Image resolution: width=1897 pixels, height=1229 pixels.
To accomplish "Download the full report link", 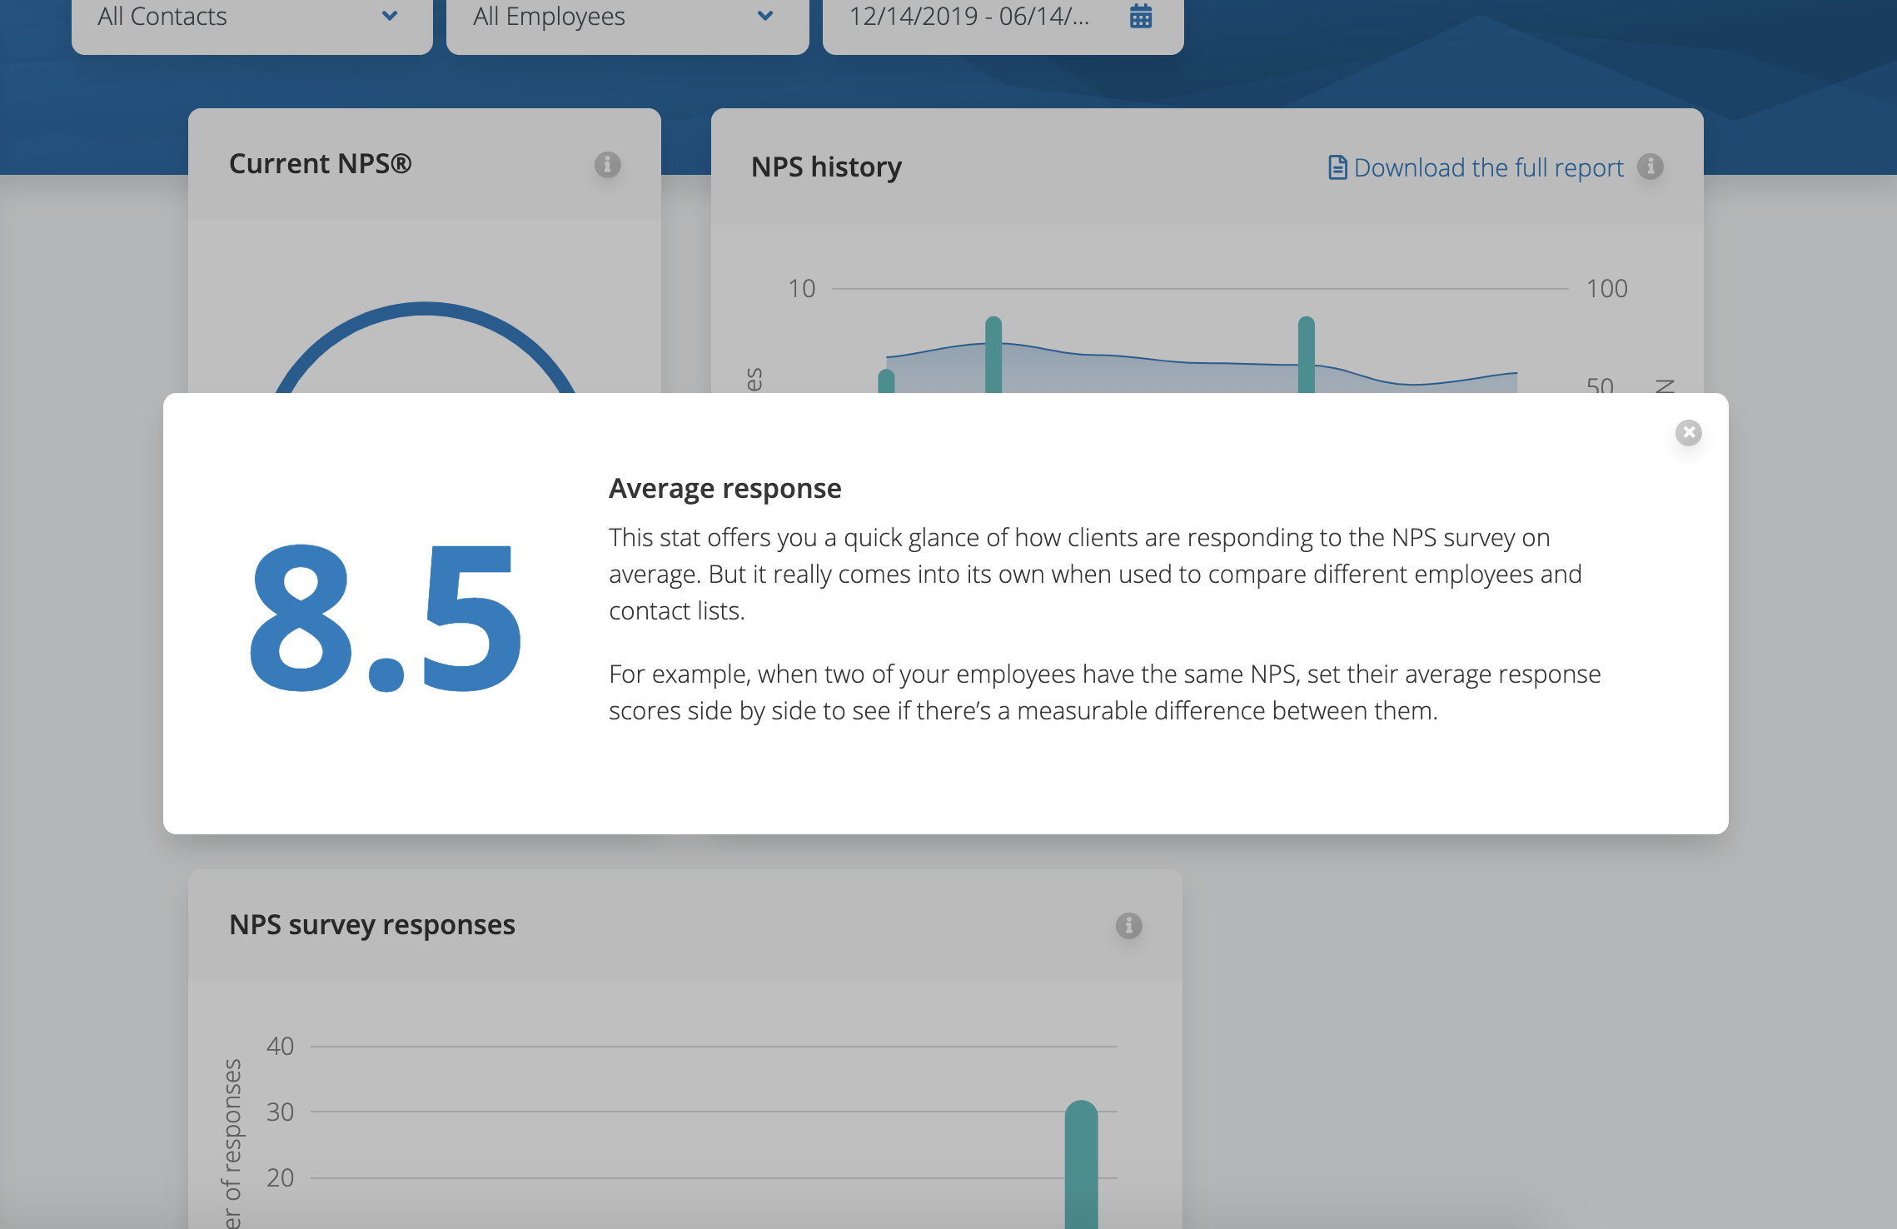I will pyautogui.click(x=1488, y=167).
